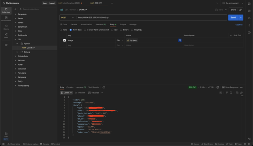253x146 pixels.
Task: Collapse the DBI collection
Action: (15, 39)
